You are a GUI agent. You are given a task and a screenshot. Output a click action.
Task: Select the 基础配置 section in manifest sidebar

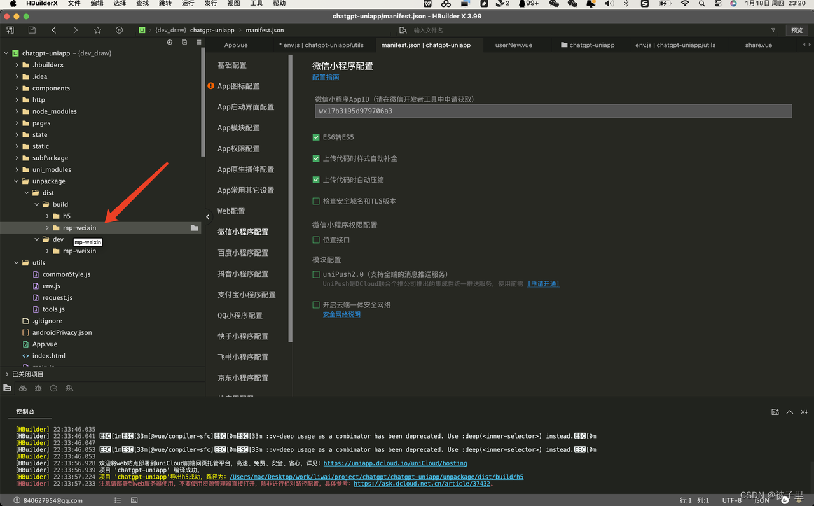(x=232, y=66)
